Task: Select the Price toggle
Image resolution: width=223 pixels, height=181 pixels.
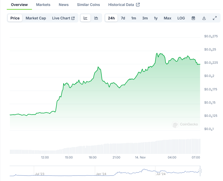Action: click(15, 18)
